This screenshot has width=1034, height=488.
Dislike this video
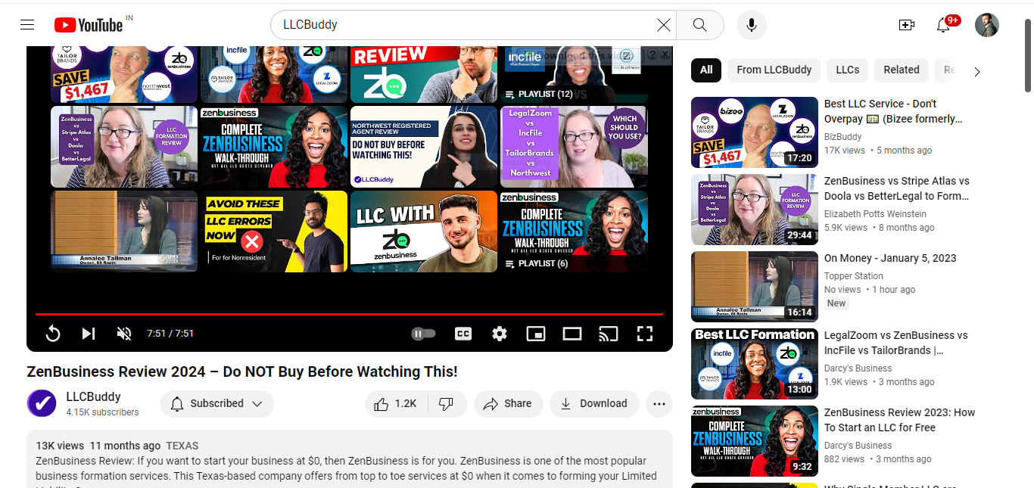[447, 404]
